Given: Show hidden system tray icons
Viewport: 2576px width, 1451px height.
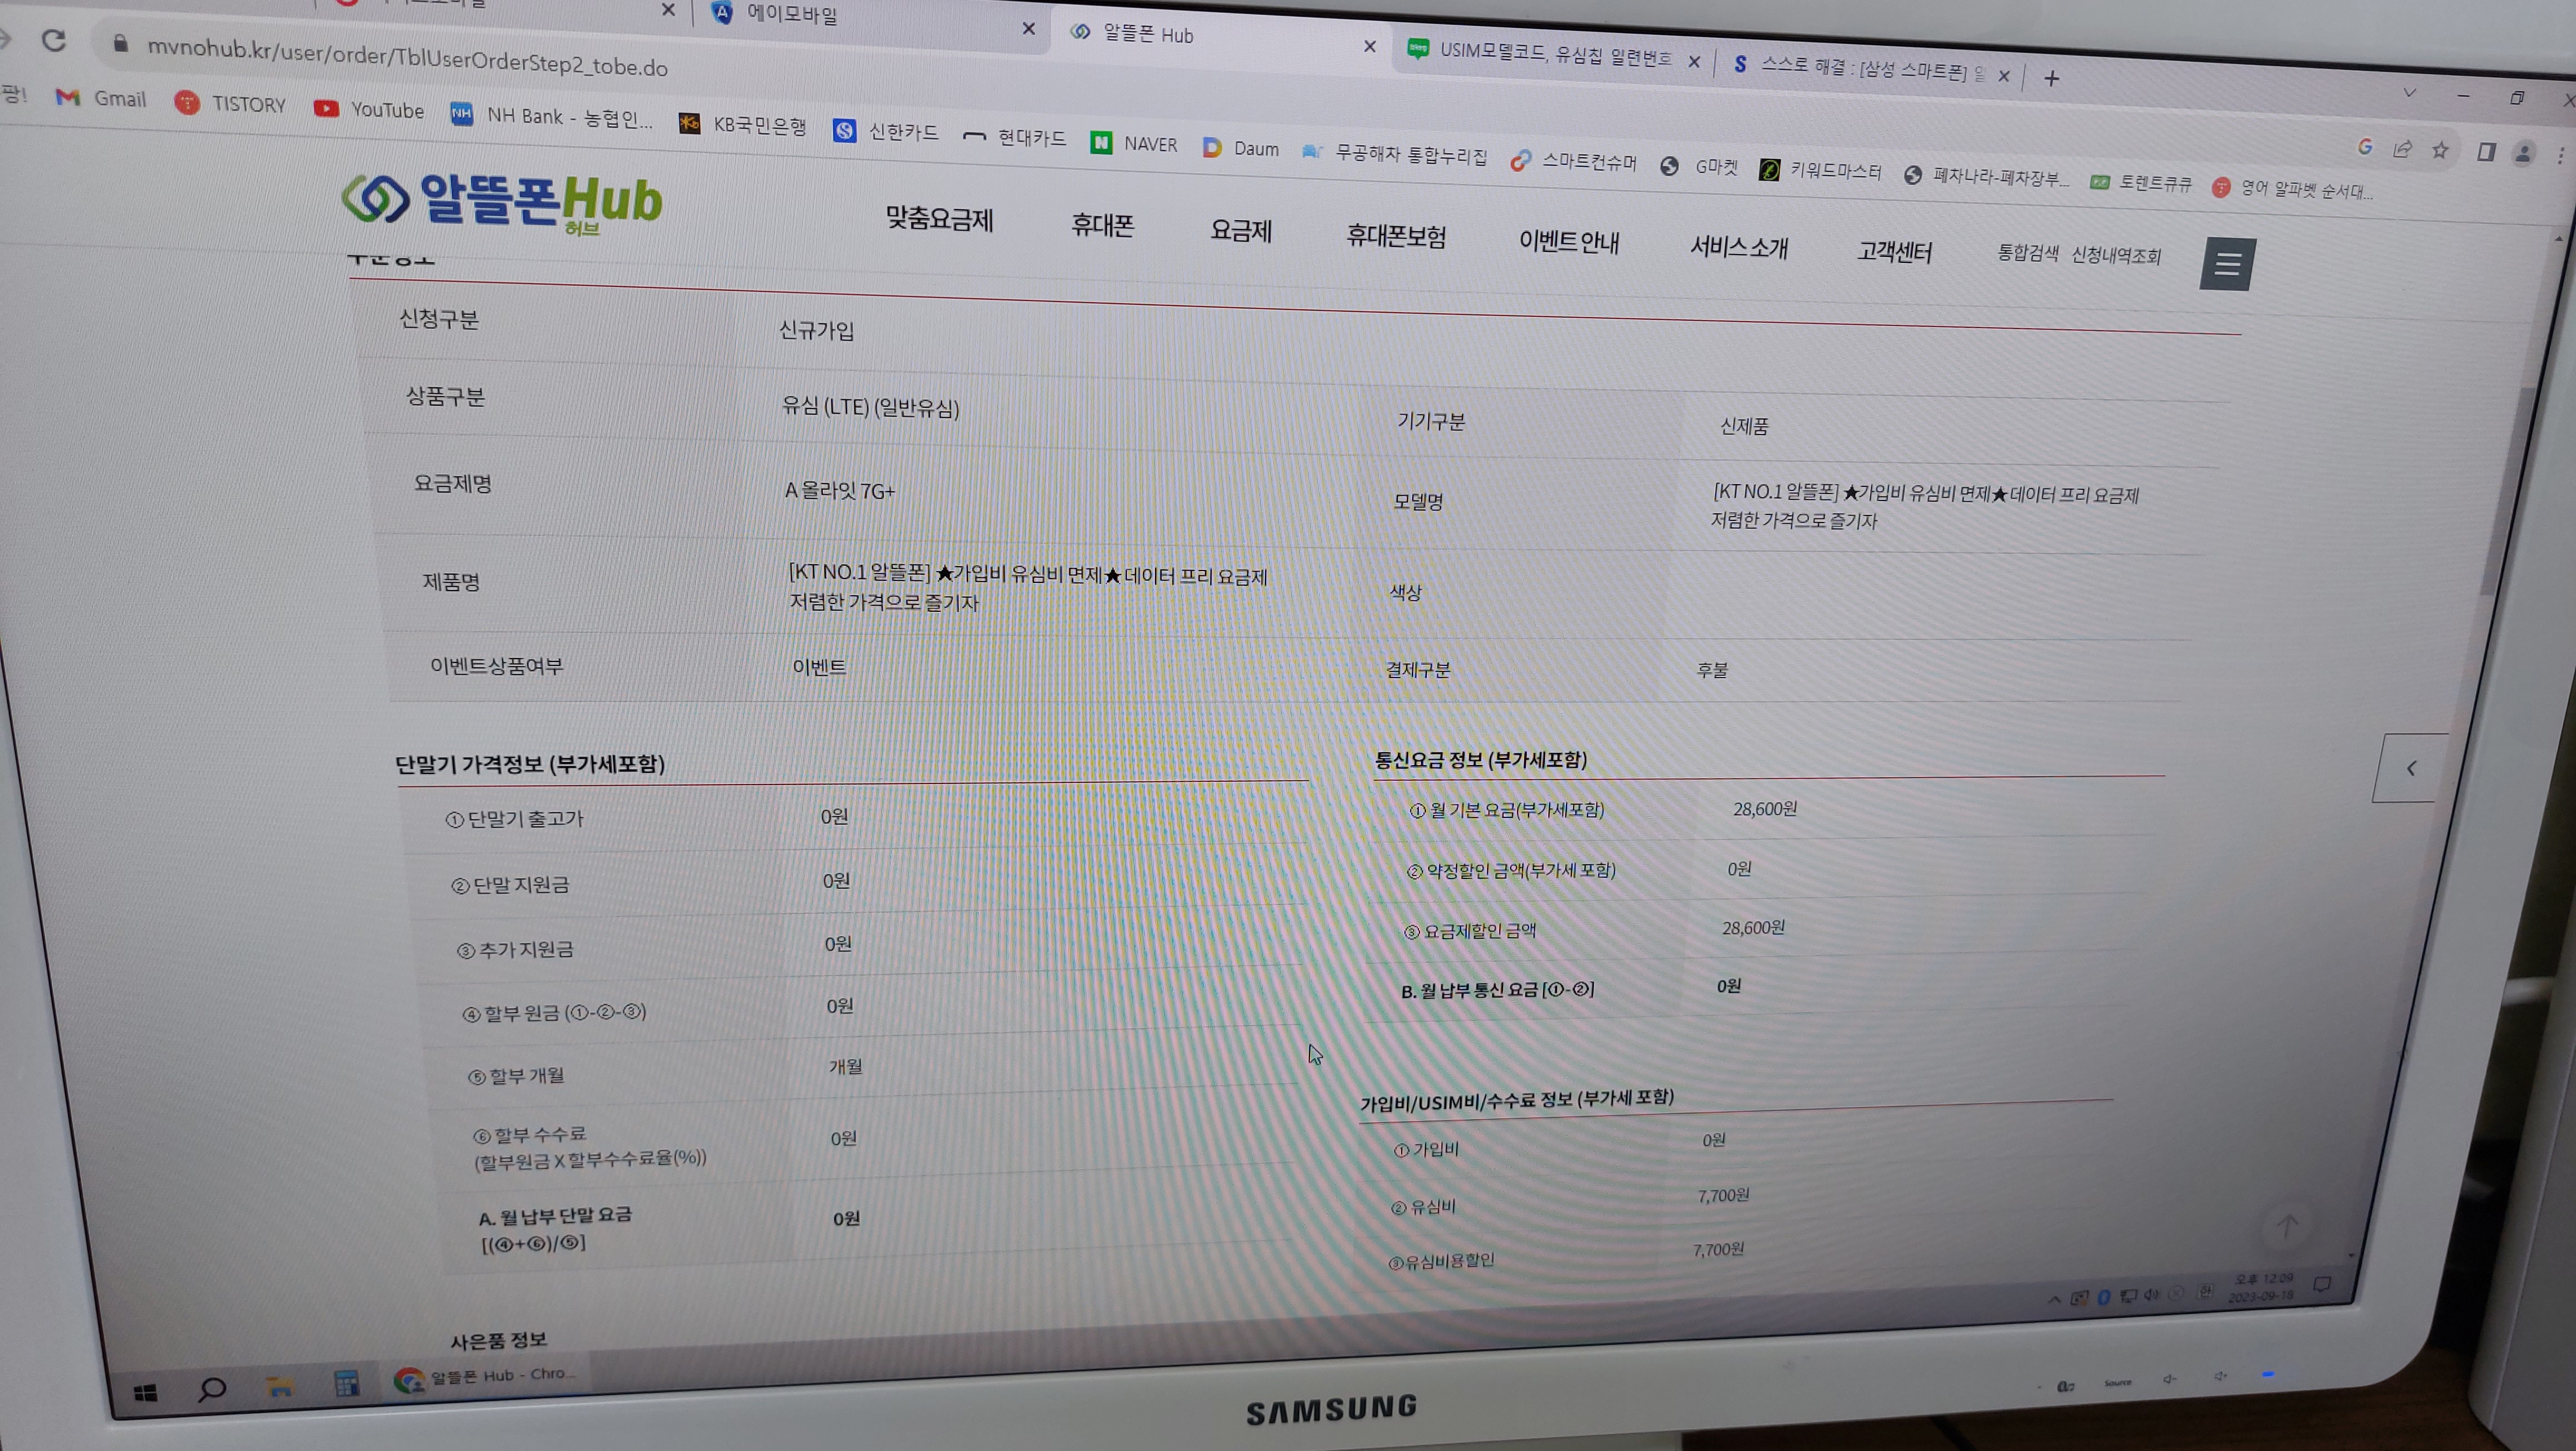Looking at the screenshot, I should tap(2054, 1299).
